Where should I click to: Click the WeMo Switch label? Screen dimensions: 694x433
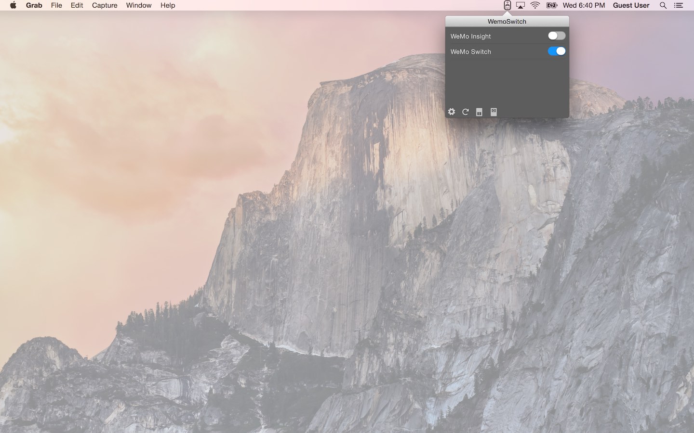[x=470, y=51]
